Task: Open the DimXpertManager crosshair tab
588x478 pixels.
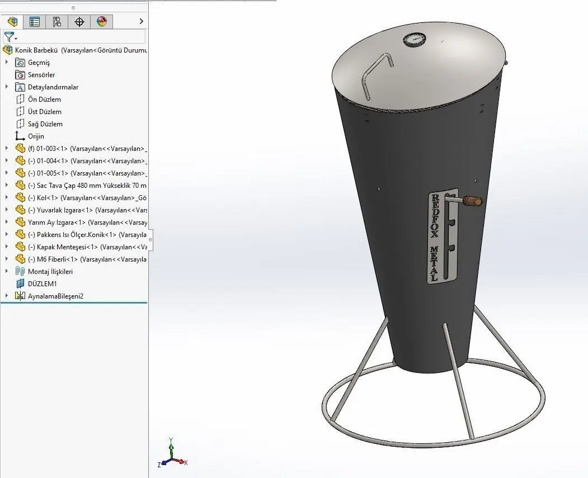Action: [79, 22]
